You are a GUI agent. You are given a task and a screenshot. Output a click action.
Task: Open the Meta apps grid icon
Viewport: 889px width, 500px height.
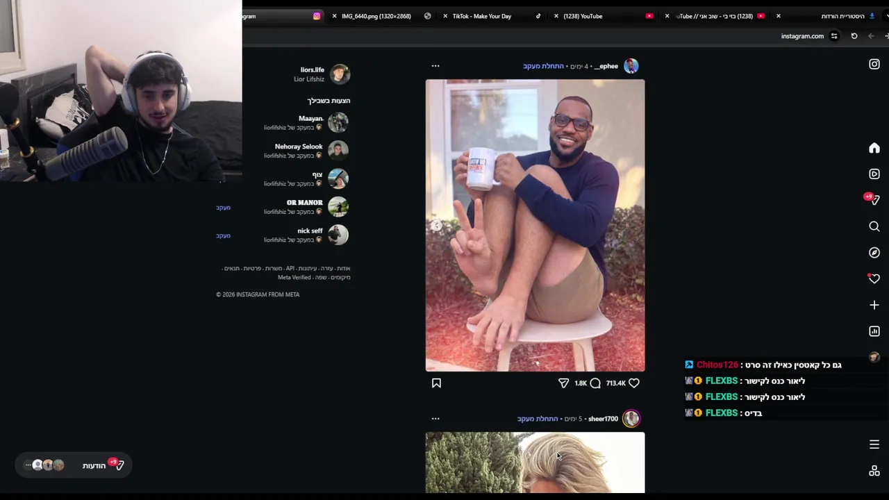pos(874,471)
